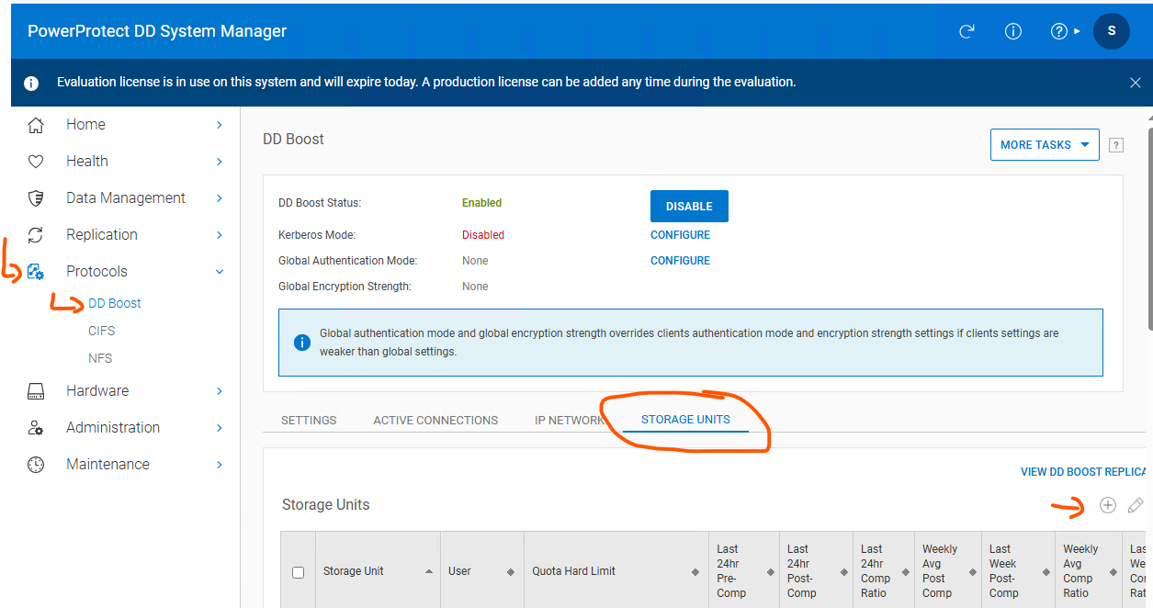Open the CIFS protocol page

pos(102,331)
